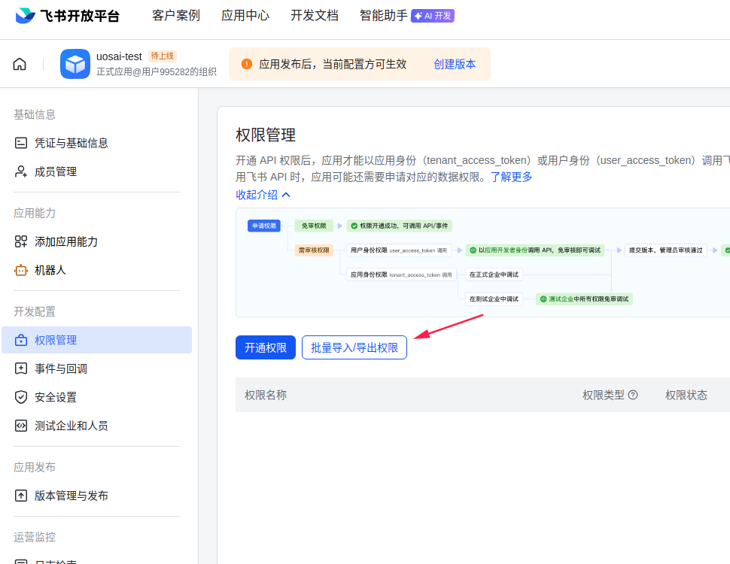Click 批量导入/导出权限 button

(x=354, y=347)
